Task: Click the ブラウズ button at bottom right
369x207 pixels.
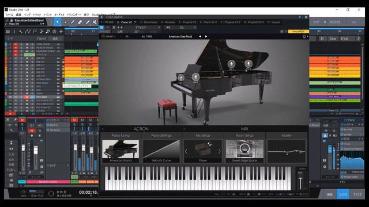Action: 357,194
